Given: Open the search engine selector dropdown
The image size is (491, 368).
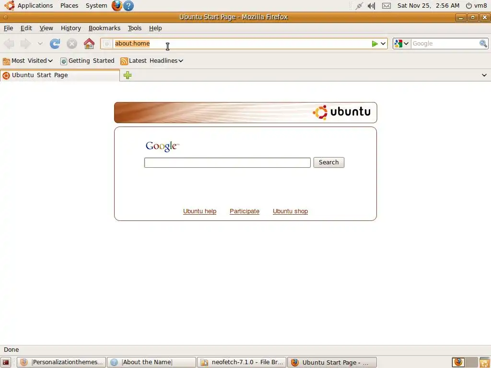Looking at the screenshot, I should [x=402, y=44].
